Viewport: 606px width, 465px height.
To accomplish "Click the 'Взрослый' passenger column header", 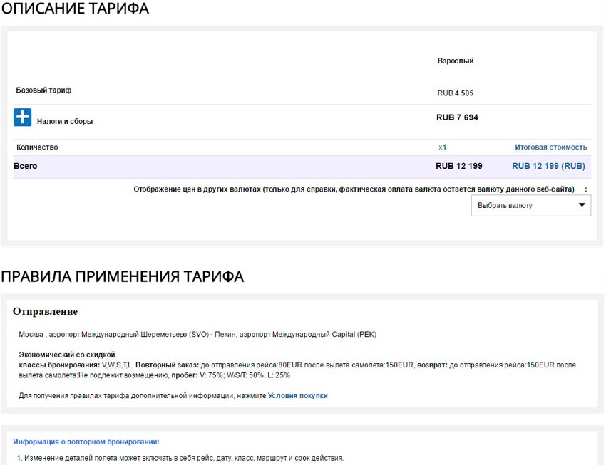I will tap(455, 61).
